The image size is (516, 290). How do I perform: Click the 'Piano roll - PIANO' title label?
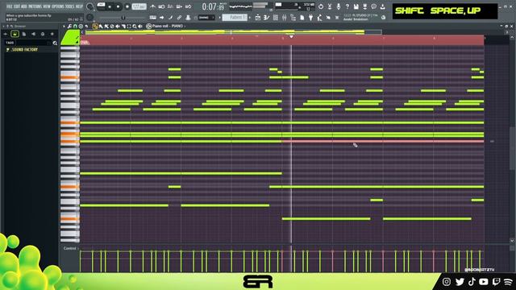click(x=168, y=27)
